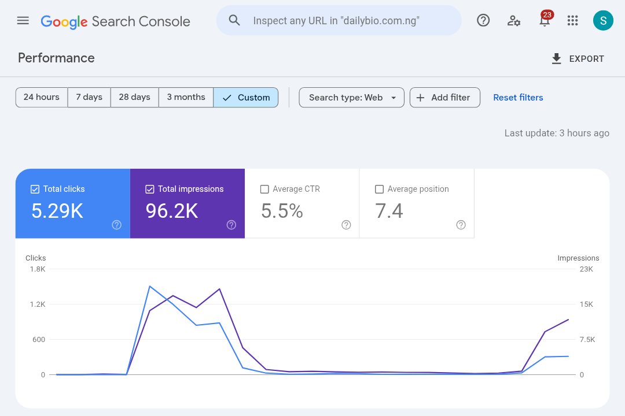Click the 1.2K clicks axis value

[38, 304]
